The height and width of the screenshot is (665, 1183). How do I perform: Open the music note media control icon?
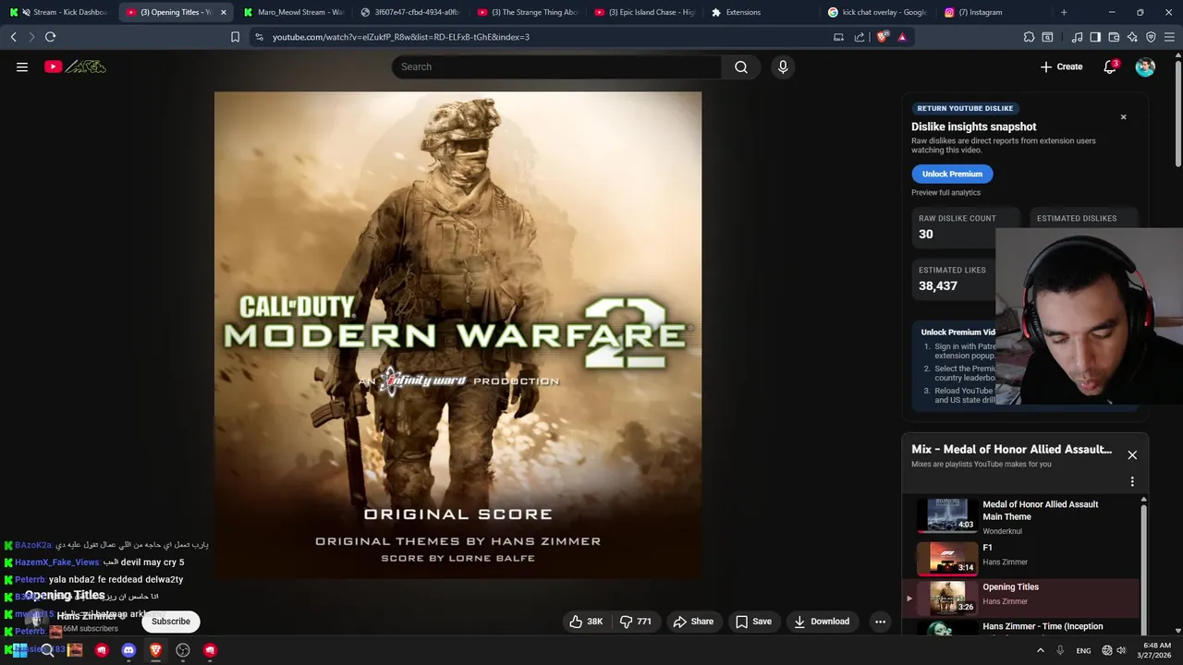coord(1077,37)
